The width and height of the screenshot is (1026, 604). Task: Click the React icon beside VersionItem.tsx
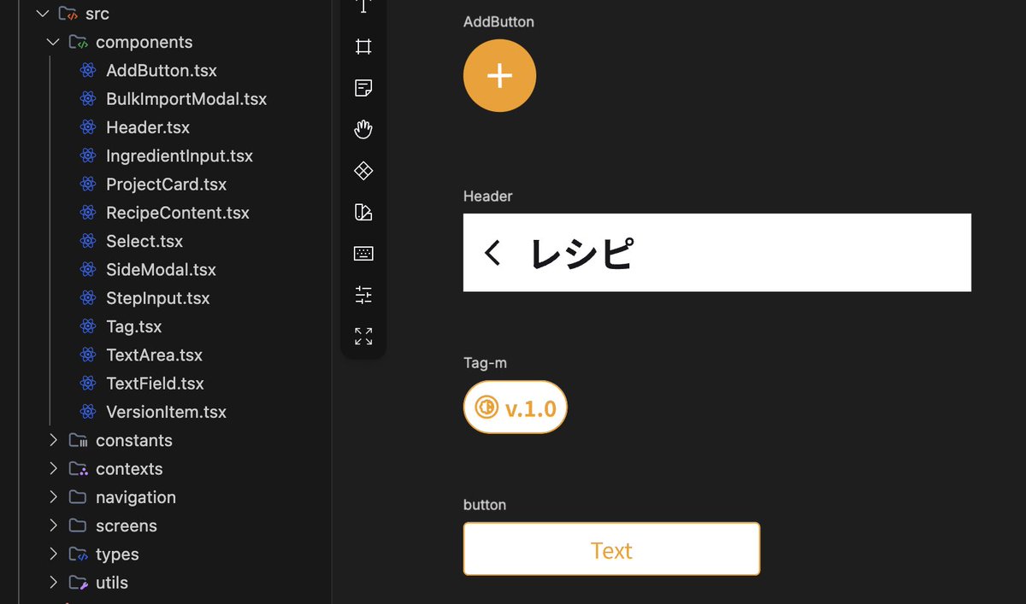pos(88,412)
